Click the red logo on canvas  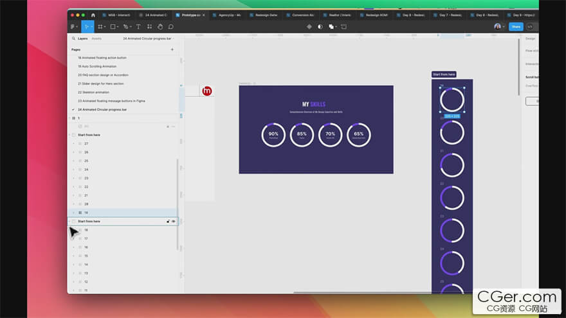pos(207,91)
